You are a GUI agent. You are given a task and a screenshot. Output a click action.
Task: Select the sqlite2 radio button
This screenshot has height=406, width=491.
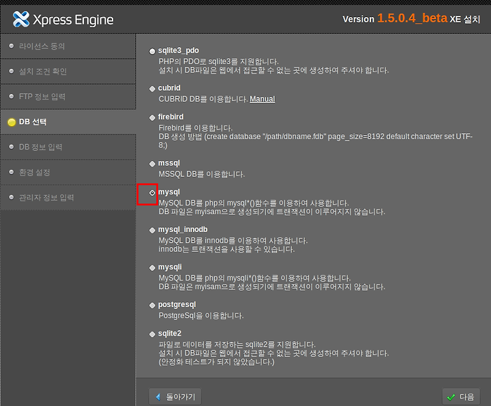pyautogui.click(x=152, y=334)
